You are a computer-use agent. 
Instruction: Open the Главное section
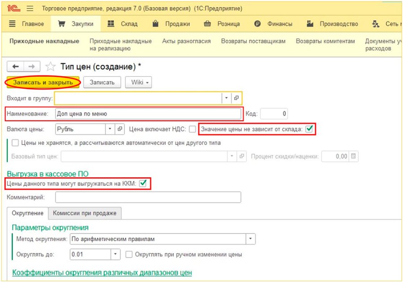(26, 24)
